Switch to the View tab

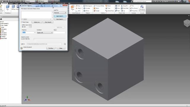(x=28, y=3)
